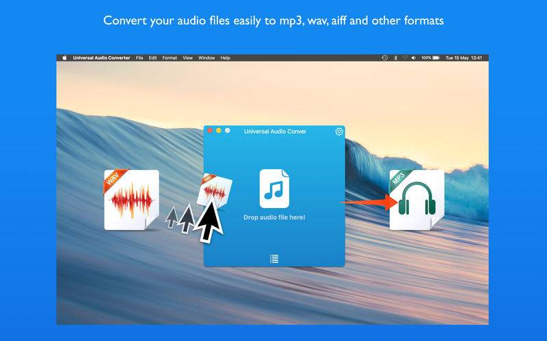Open the Window menu
The width and height of the screenshot is (547, 341).
tap(206, 58)
